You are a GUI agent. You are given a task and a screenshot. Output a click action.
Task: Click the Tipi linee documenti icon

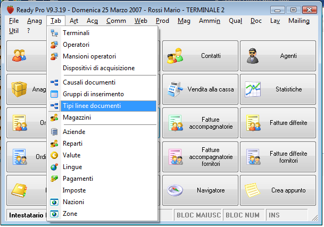coord(54,106)
